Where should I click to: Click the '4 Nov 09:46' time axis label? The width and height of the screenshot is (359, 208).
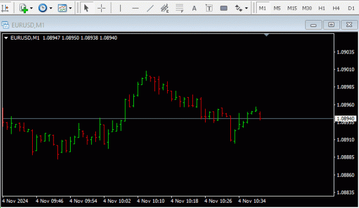49,201
